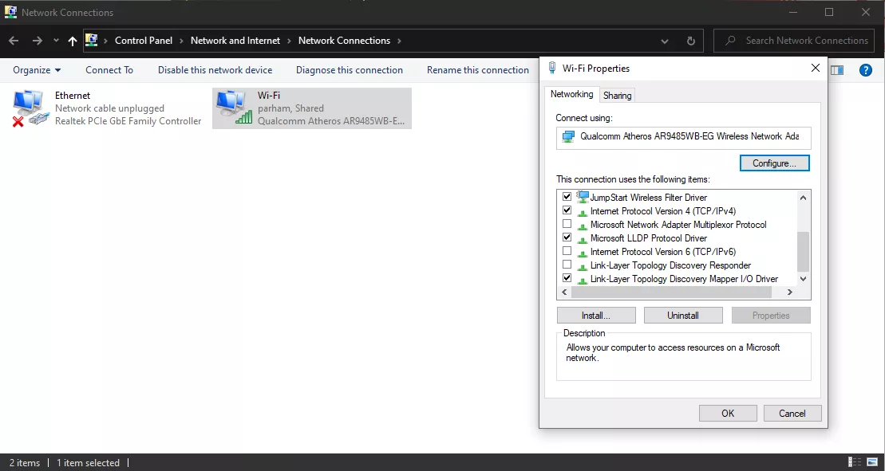Screen dimensions: 885x471
Task: Select Microsoft LLDP Protocol Driver text
Action: [649, 237]
